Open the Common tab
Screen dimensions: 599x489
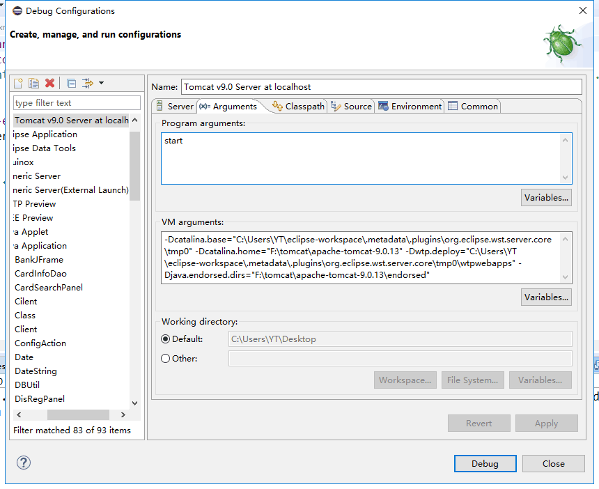point(473,107)
